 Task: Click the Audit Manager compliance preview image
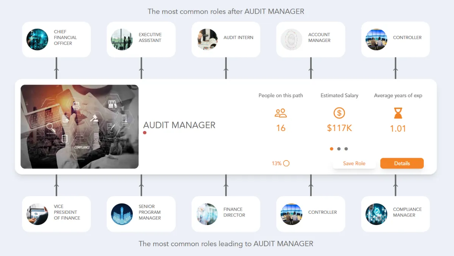coord(80,126)
